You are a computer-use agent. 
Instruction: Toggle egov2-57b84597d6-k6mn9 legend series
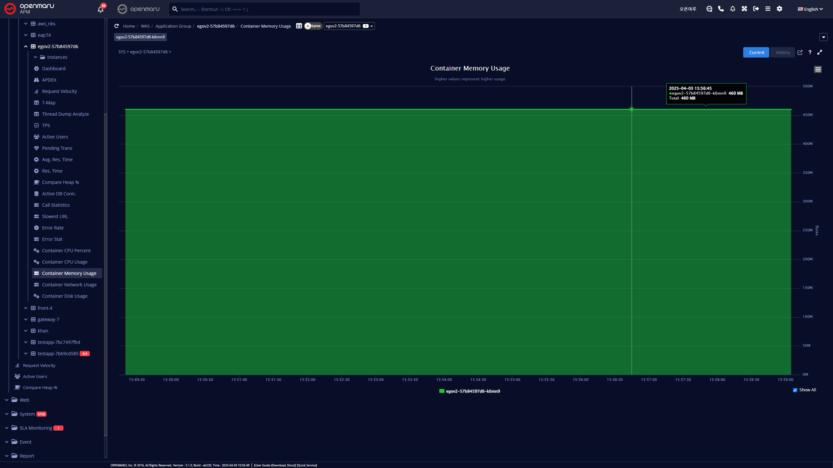pyautogui.click(x=469, y=391)
